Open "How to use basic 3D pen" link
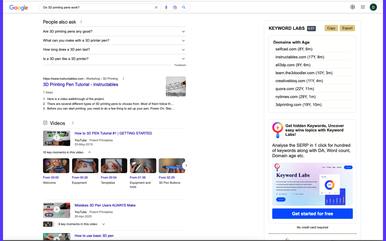This screenshot has height=241, width=386. click(x=94, y=236)
